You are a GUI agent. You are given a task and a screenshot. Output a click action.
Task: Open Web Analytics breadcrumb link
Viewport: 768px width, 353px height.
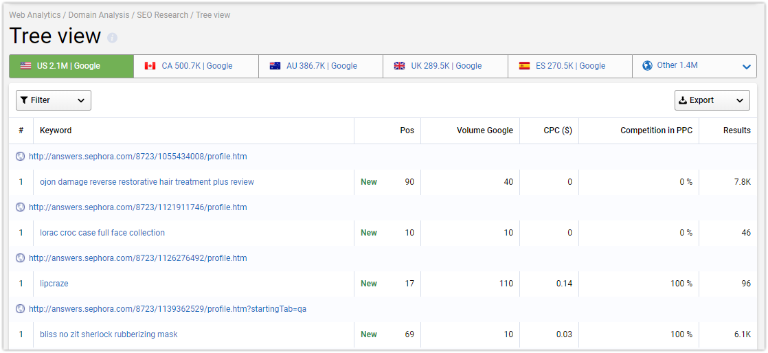pos(35,15)
